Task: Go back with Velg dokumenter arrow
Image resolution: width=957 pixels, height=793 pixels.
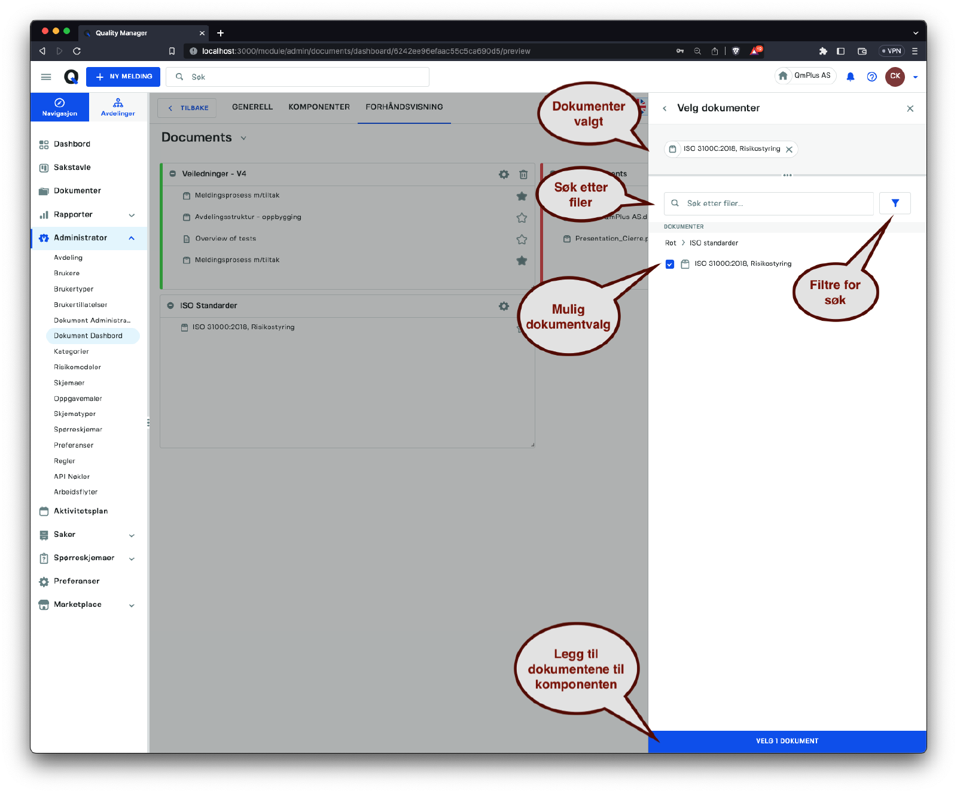Action: (665, 108)
